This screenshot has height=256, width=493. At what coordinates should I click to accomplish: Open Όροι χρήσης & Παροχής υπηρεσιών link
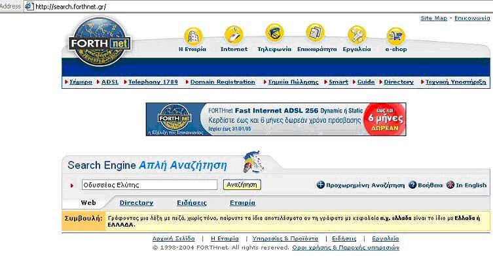click(x=346, y=248)
